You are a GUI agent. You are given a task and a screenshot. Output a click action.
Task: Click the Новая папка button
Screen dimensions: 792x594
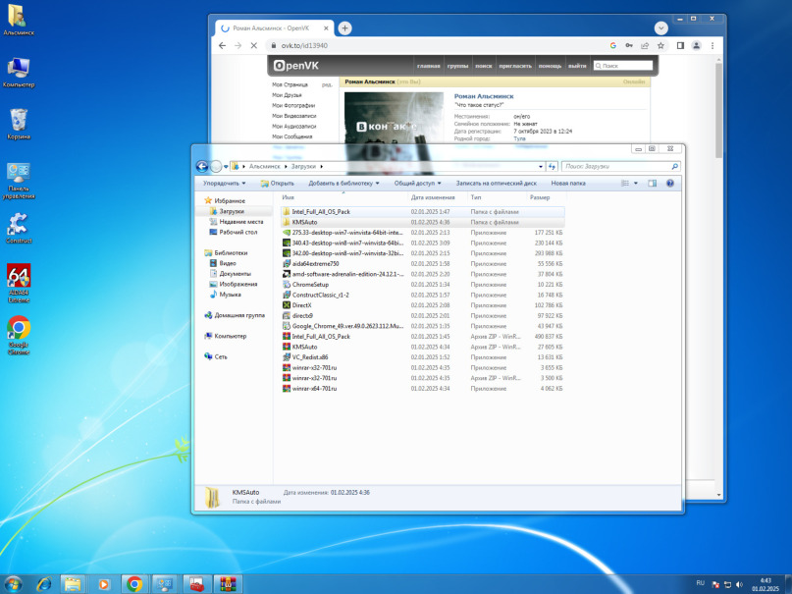568,183
